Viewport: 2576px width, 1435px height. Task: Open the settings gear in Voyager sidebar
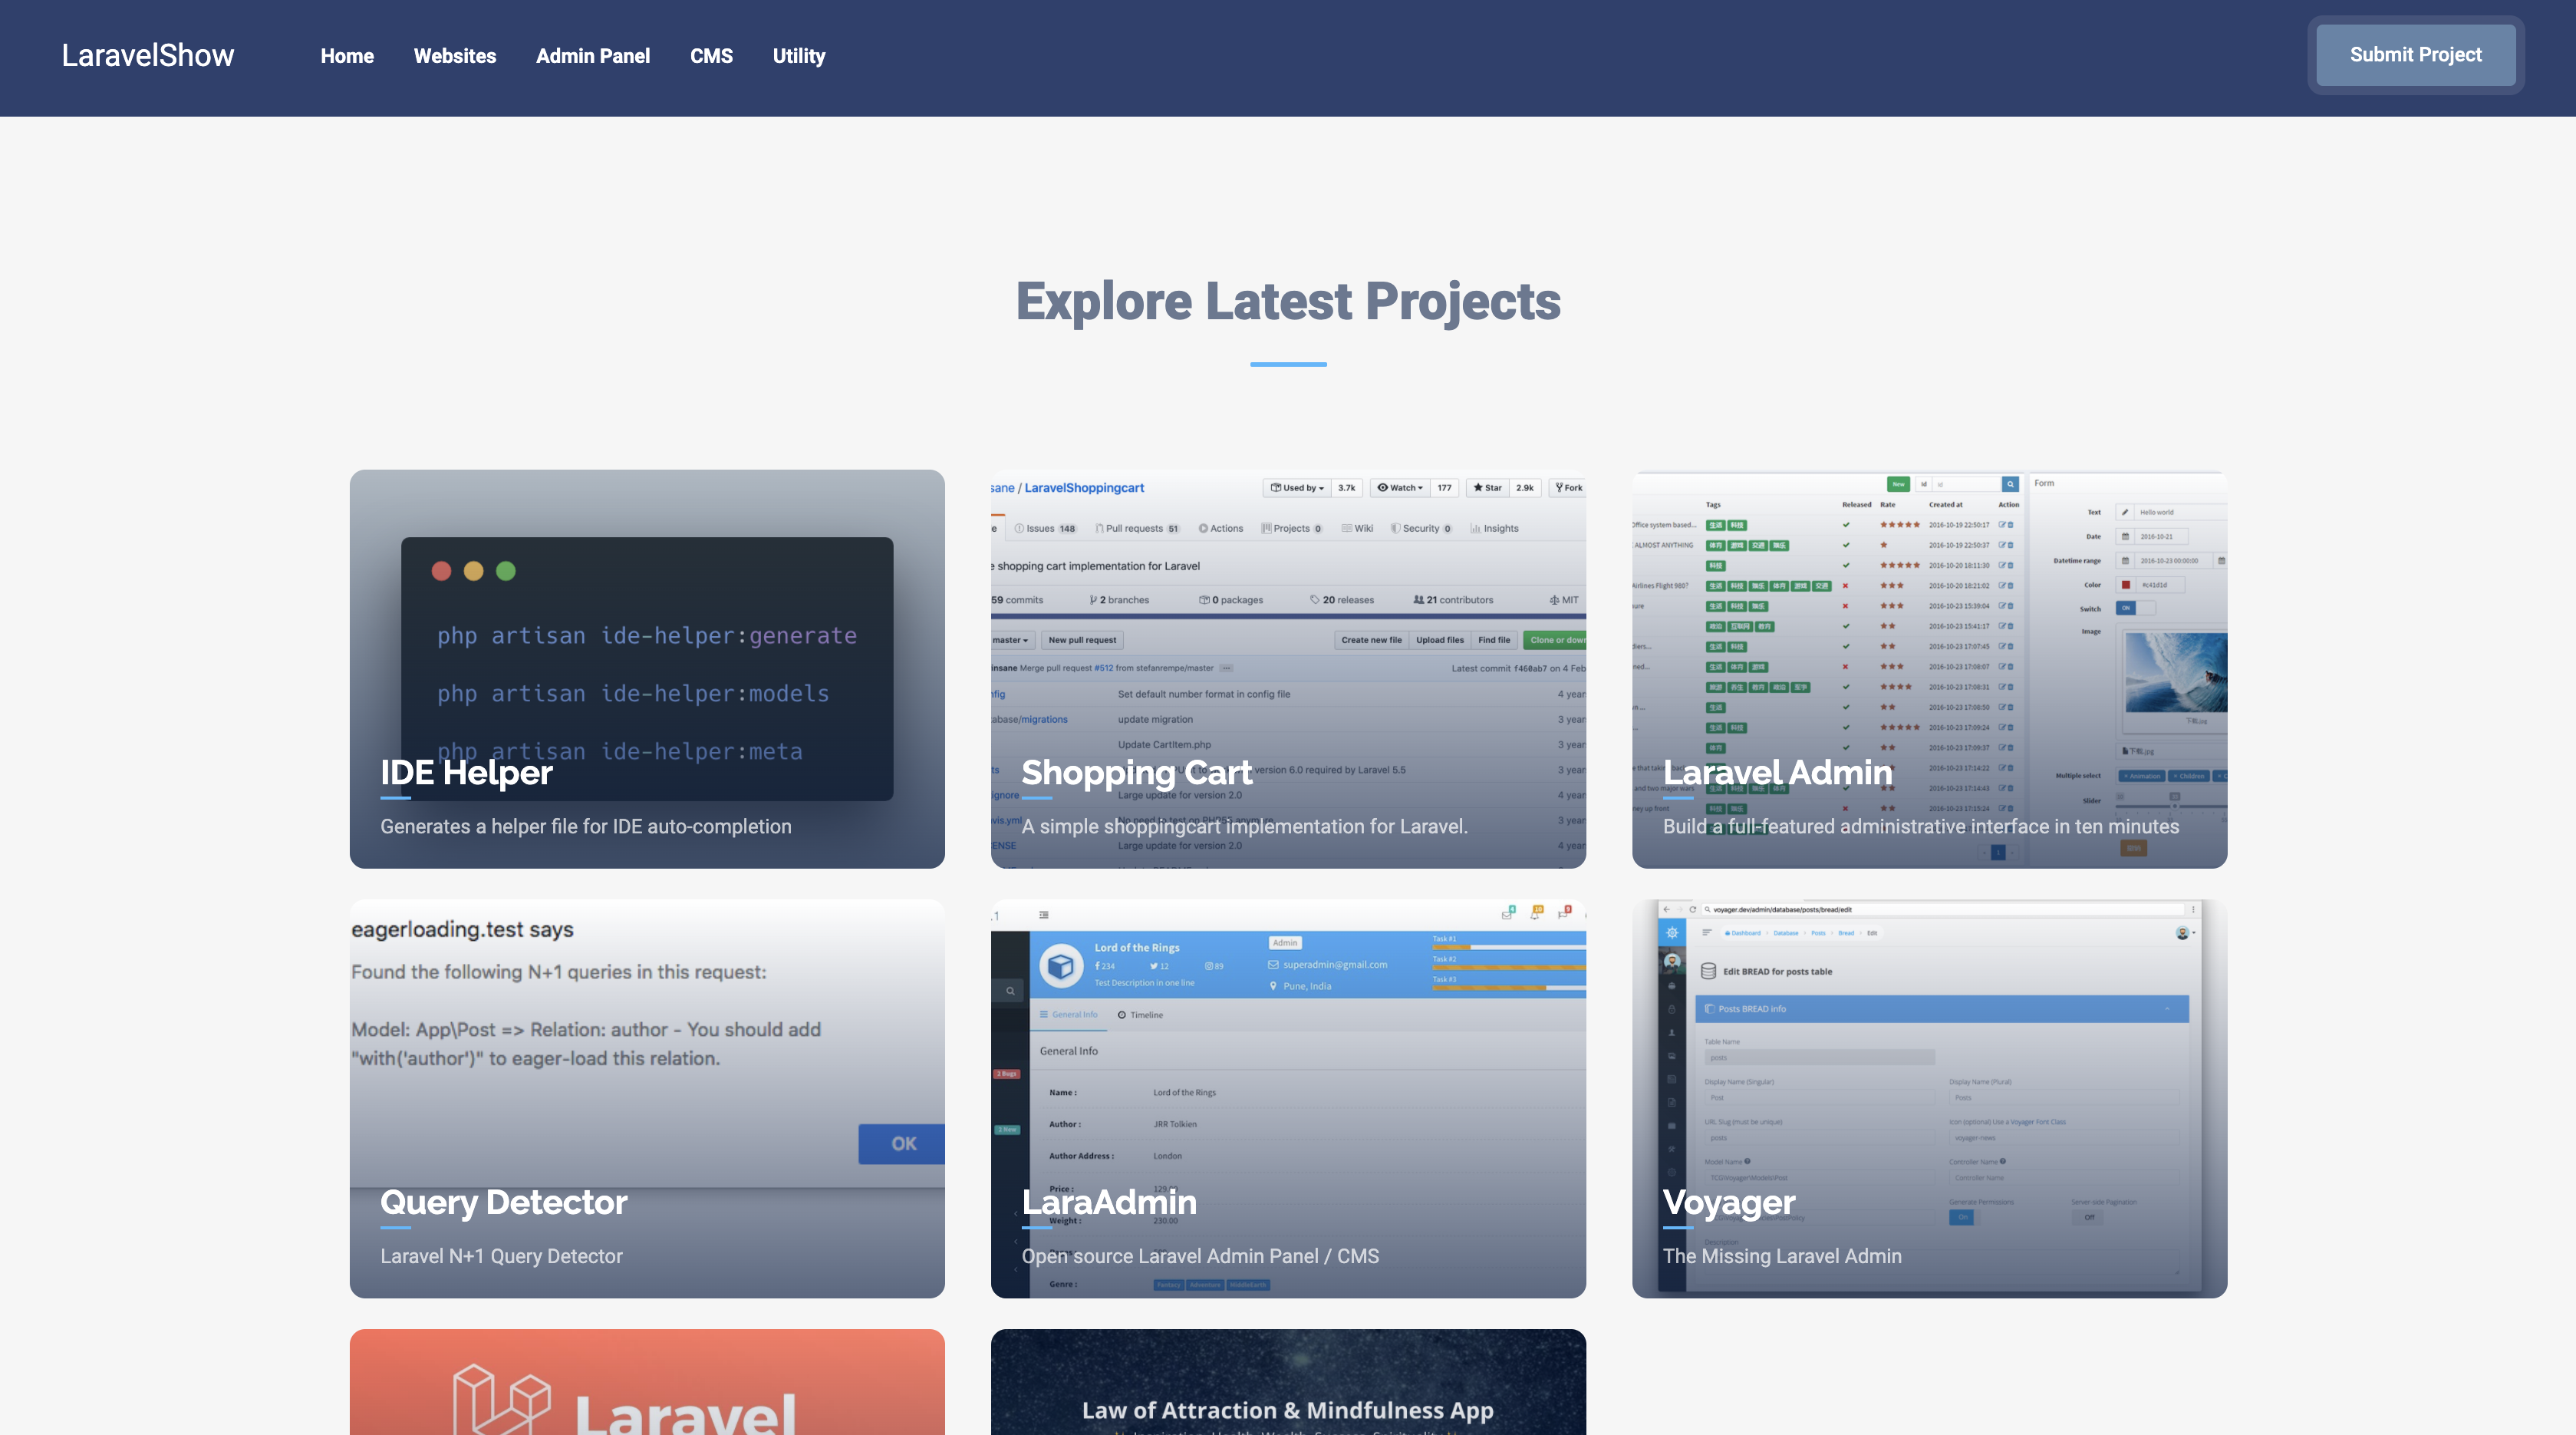[1672, 1173]
